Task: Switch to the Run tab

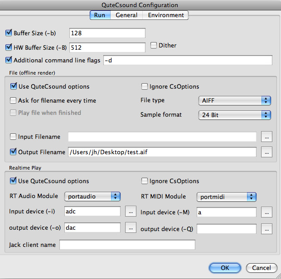Action: [100, 15]
